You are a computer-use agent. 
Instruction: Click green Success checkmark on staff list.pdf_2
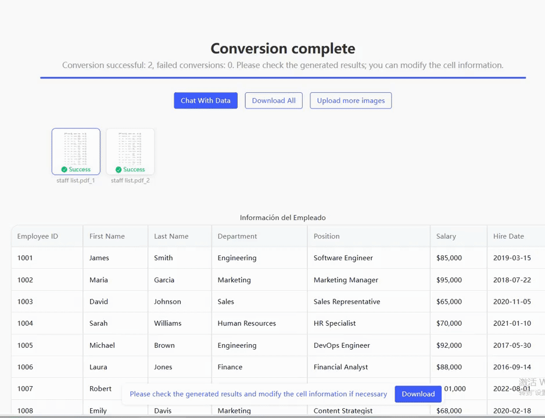(x=119, y=170)
